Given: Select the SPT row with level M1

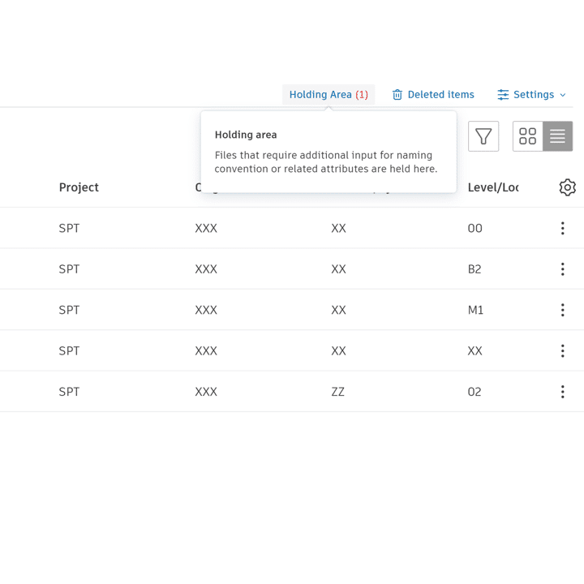Looking at the screenshot, I should coord(292,310).
